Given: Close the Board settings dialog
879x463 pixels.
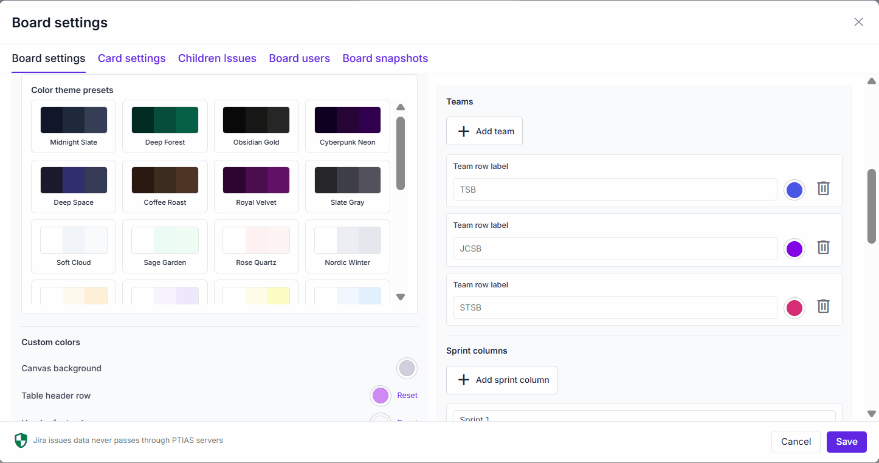Looking at the screenshot, I should (x=858, y=22).
